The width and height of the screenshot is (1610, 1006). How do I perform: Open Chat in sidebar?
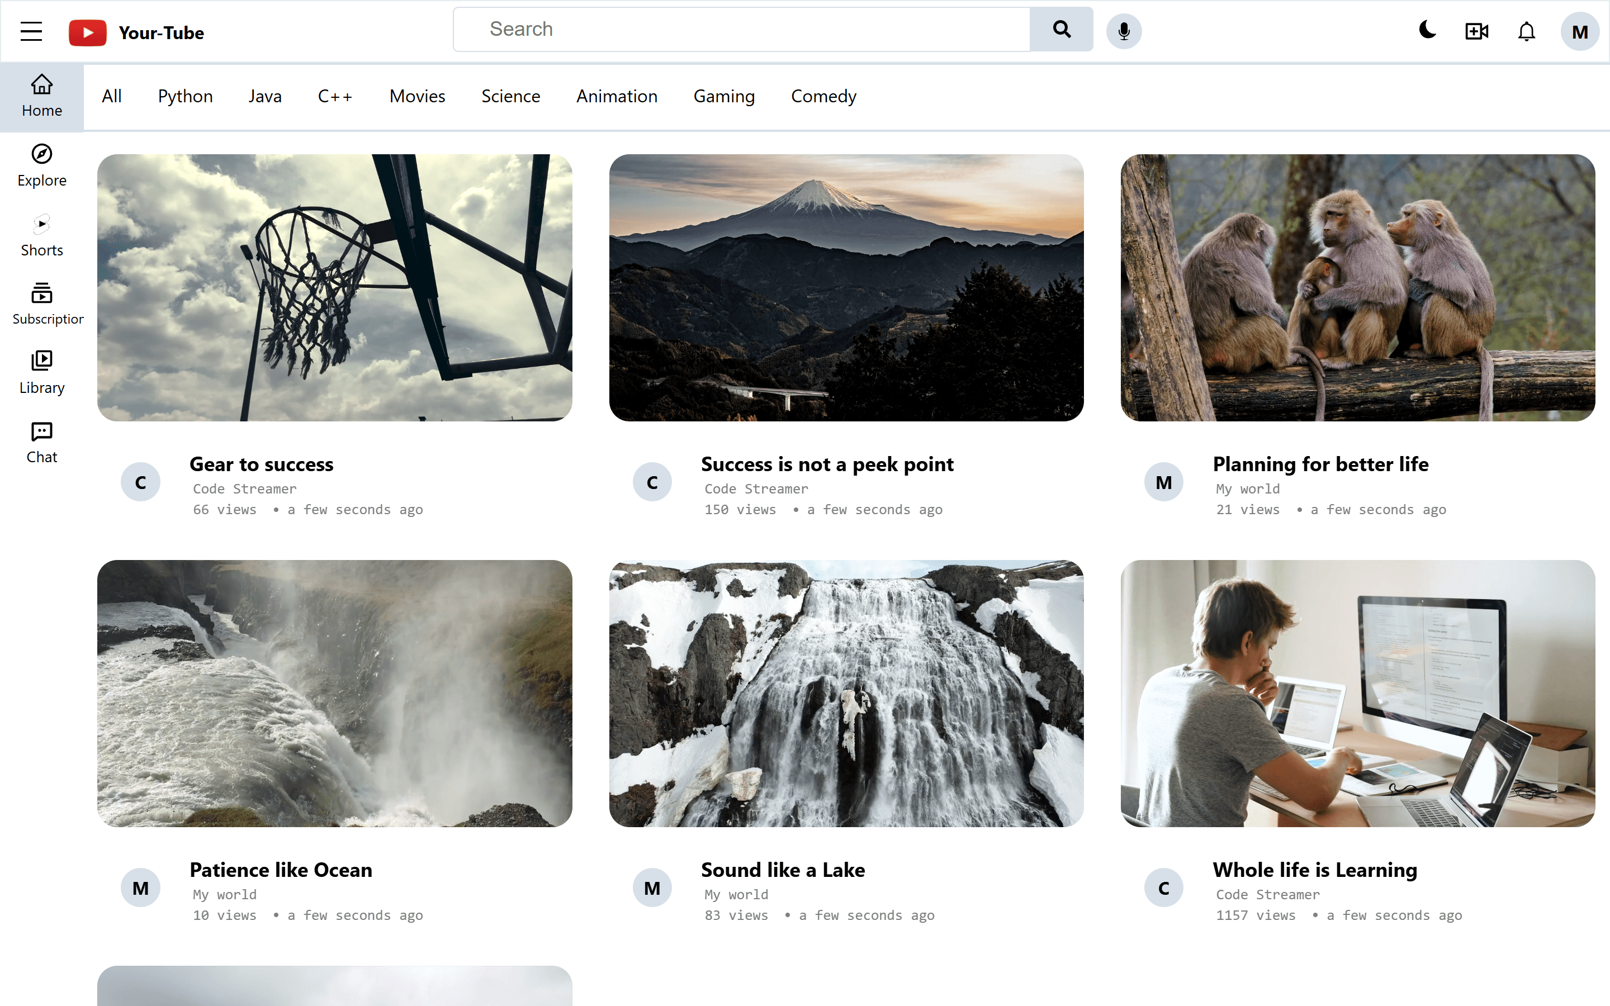click(x=42, y=443)
